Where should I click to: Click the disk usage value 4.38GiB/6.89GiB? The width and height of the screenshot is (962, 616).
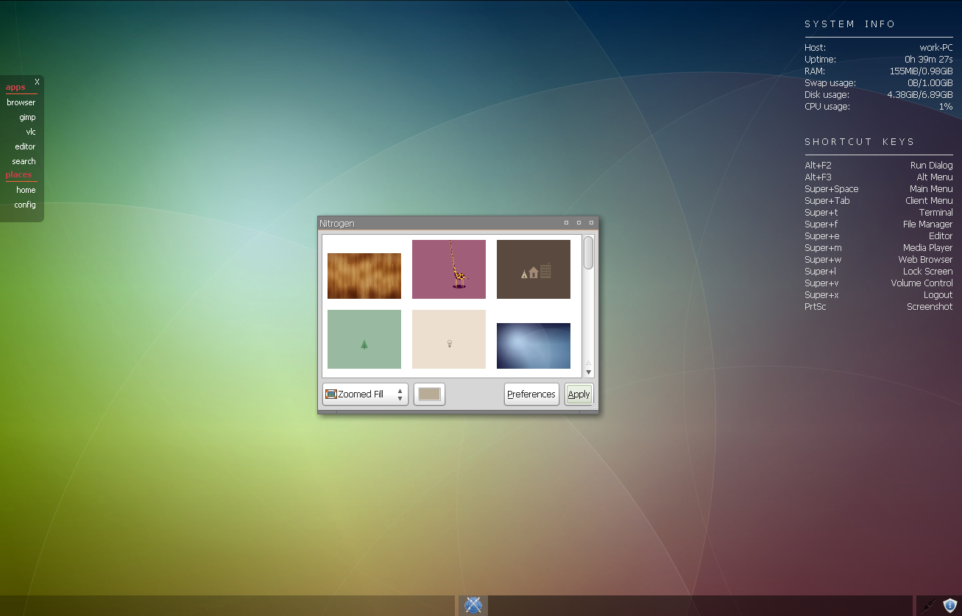(x=920, y=95)
